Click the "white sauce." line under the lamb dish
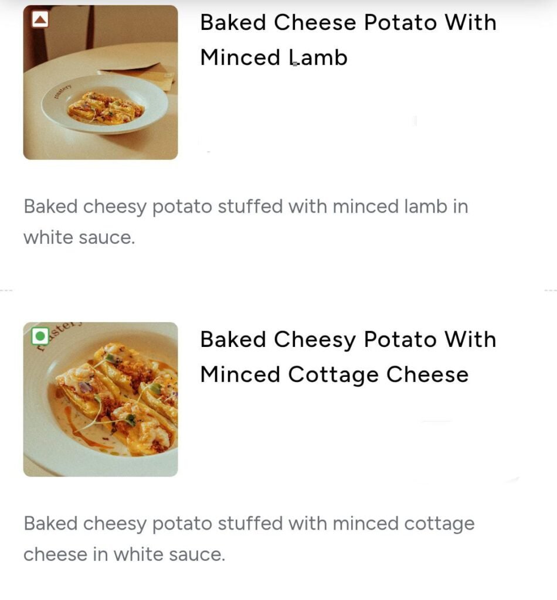The image size is (557, 600). (79, 238)
